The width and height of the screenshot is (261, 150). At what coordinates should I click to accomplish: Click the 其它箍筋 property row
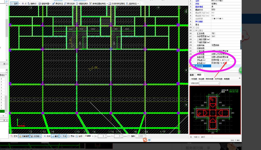point(215,21)
